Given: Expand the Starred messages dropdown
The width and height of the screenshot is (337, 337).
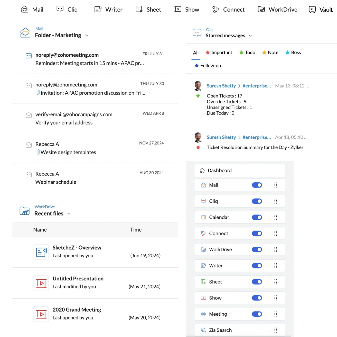Looking at the screenshot, I should coord(250,36).
